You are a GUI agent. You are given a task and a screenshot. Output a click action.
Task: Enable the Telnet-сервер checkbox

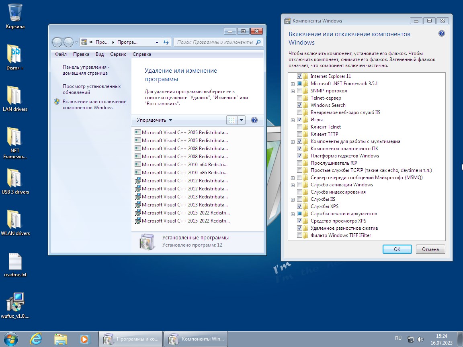pos(300,98)
